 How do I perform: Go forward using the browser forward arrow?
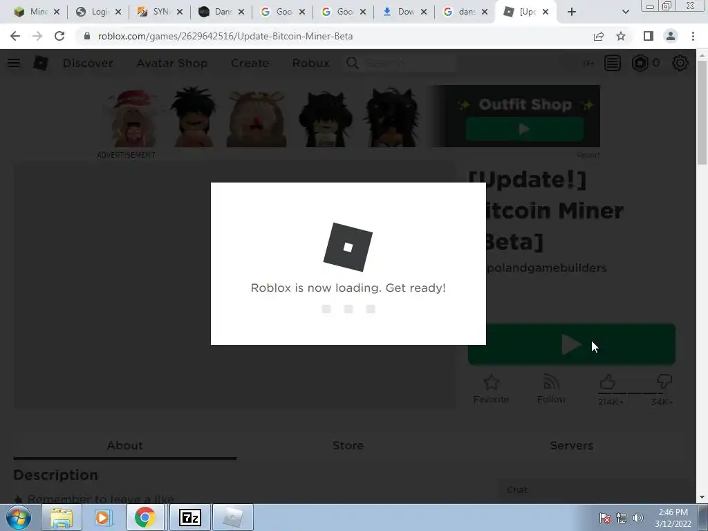tap(37, 36)
